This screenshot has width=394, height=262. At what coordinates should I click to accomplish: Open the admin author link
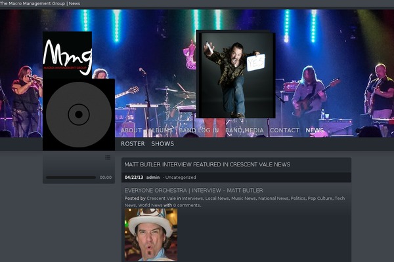[153, 178]
